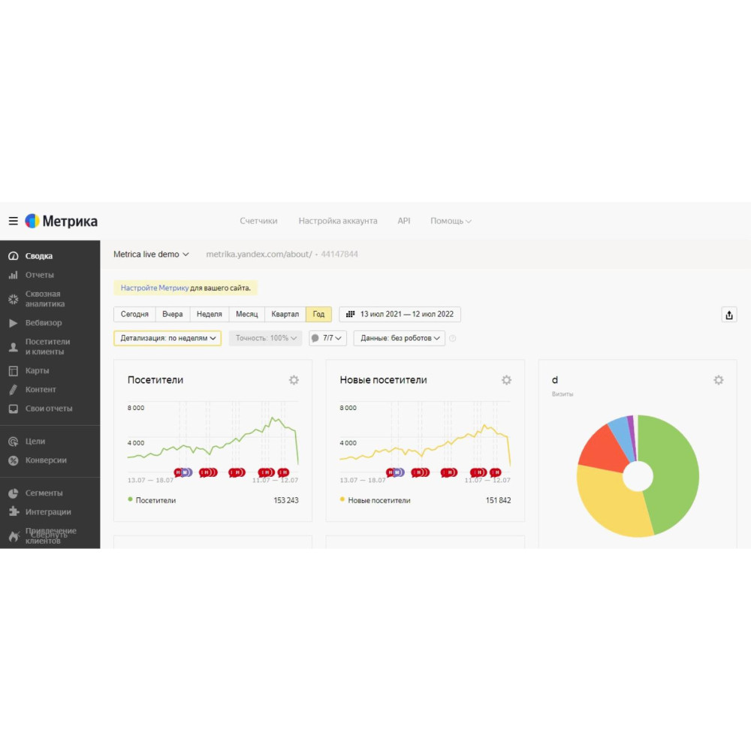751x751 pixels.
Task: Open the calendar date range picker
Action: coord(400,315)
